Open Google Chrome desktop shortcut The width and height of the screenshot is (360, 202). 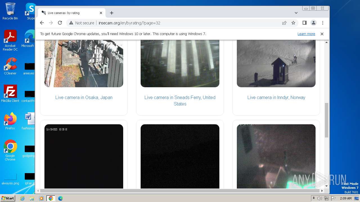10,150
